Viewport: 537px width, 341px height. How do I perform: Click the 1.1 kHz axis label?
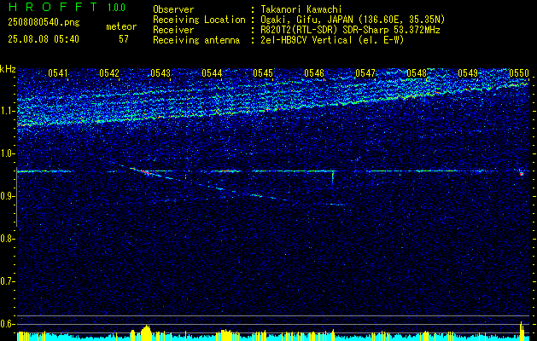[7, 111]
